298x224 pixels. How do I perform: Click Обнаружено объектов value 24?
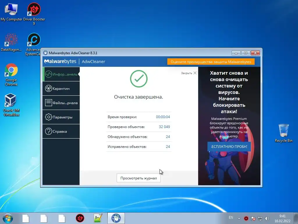(x=168, y=137)
